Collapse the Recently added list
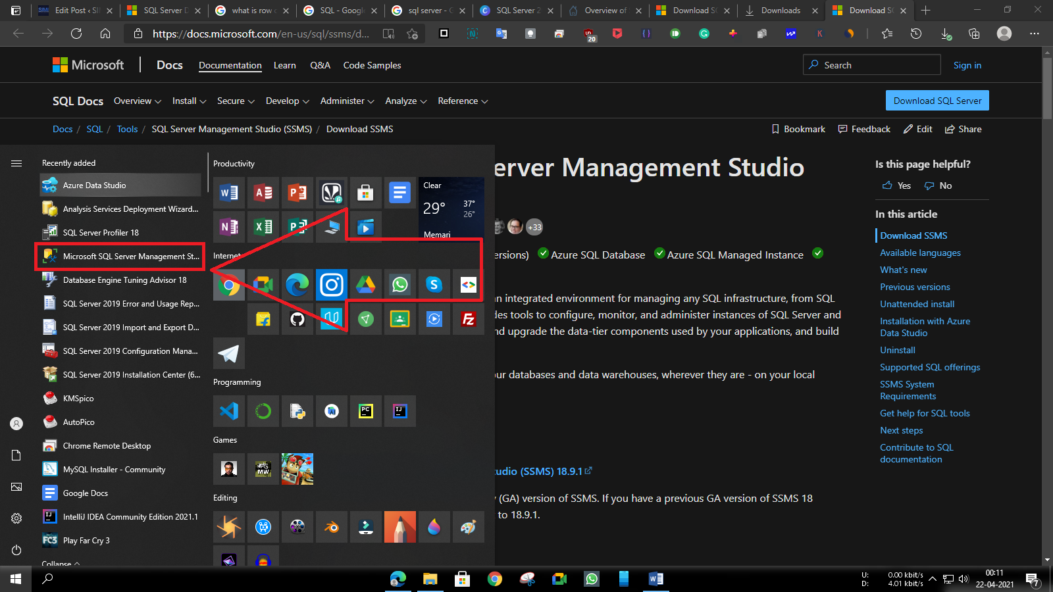 click(x=61, y=564)
